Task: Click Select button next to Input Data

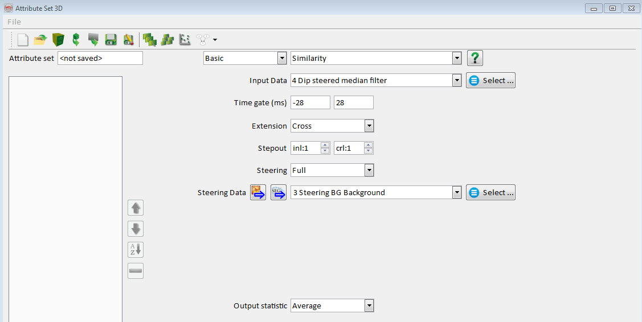Action: (x=490, y=81)
